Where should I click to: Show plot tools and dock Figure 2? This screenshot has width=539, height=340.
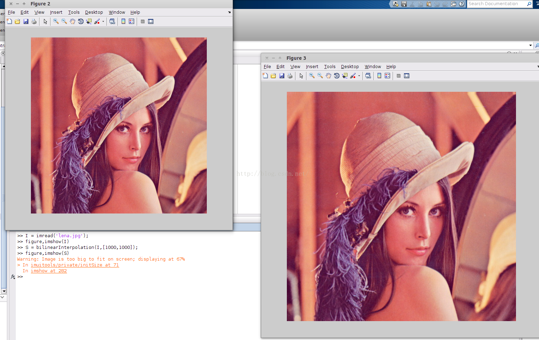pyautogui.click(x=151, y=21)
